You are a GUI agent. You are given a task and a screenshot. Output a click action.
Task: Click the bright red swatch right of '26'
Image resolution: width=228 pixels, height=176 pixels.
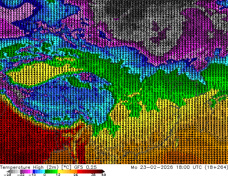click(78, 171)
